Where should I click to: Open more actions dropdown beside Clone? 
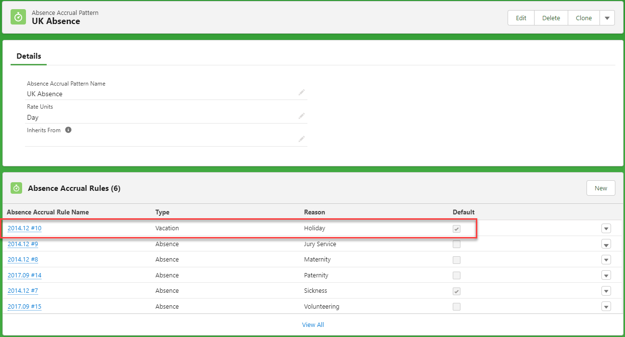(x=607, y=18)
